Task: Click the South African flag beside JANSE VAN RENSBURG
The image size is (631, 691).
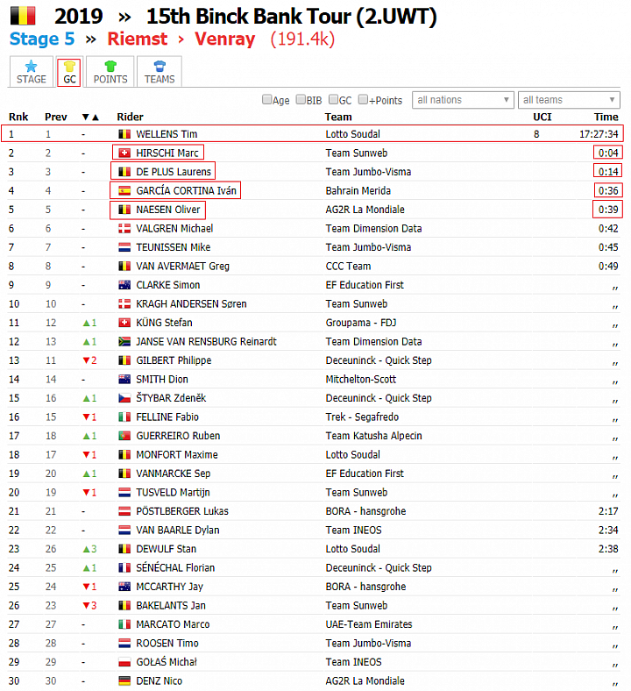Action: pos(124,341)
